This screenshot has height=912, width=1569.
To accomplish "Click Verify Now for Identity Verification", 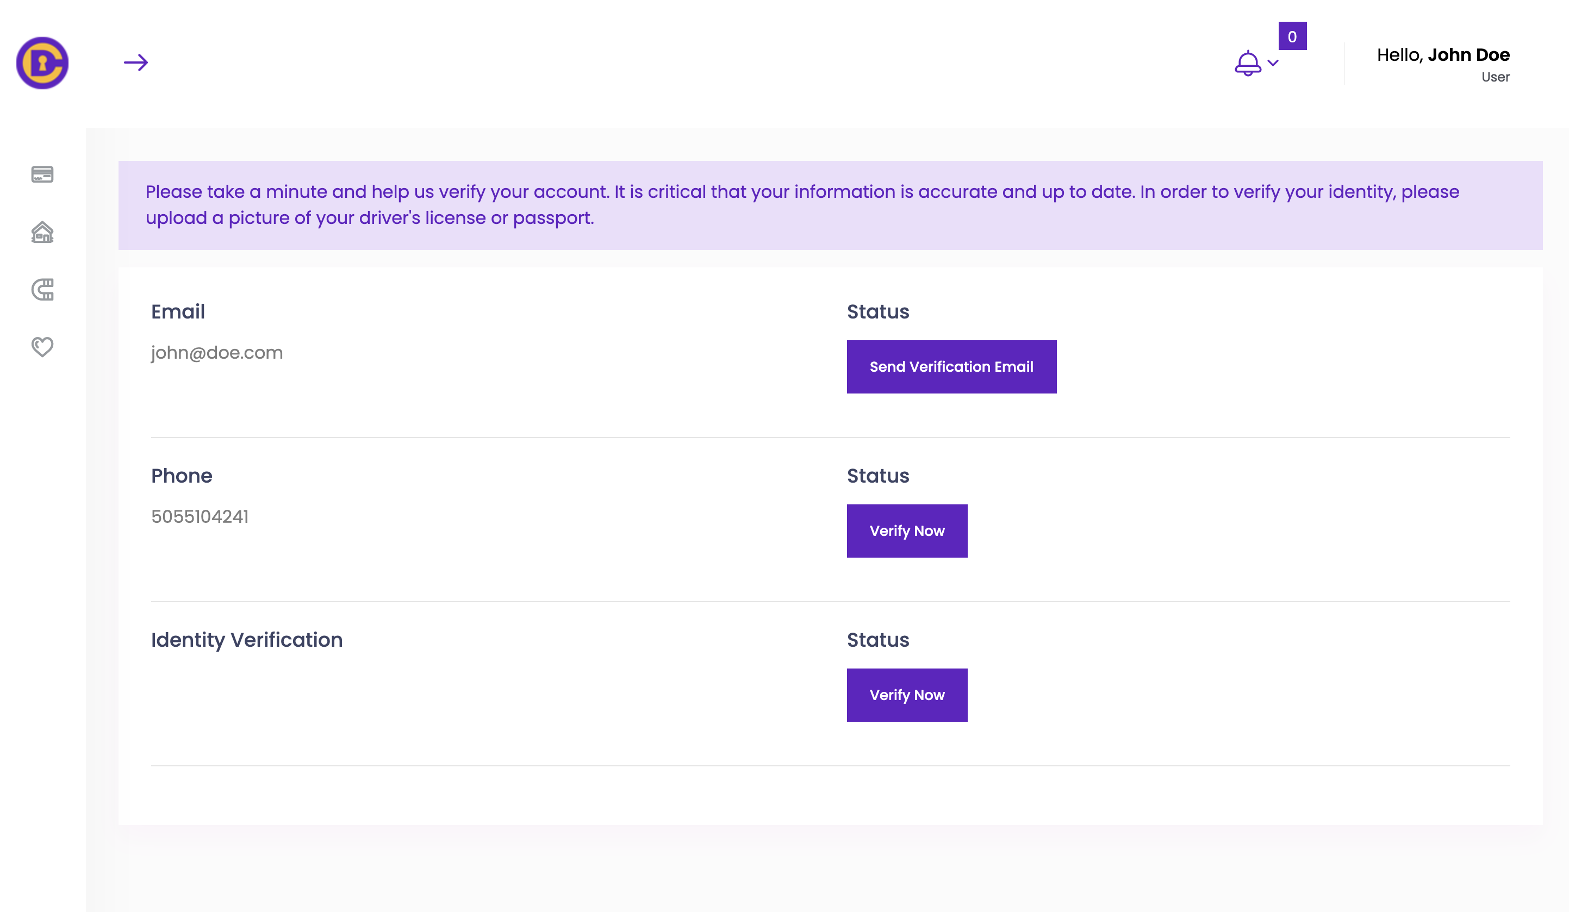I will 907,695.
